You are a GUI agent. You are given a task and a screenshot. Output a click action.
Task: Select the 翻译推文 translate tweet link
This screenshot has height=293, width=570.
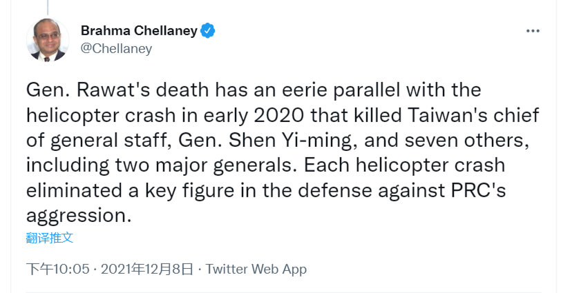50,238
